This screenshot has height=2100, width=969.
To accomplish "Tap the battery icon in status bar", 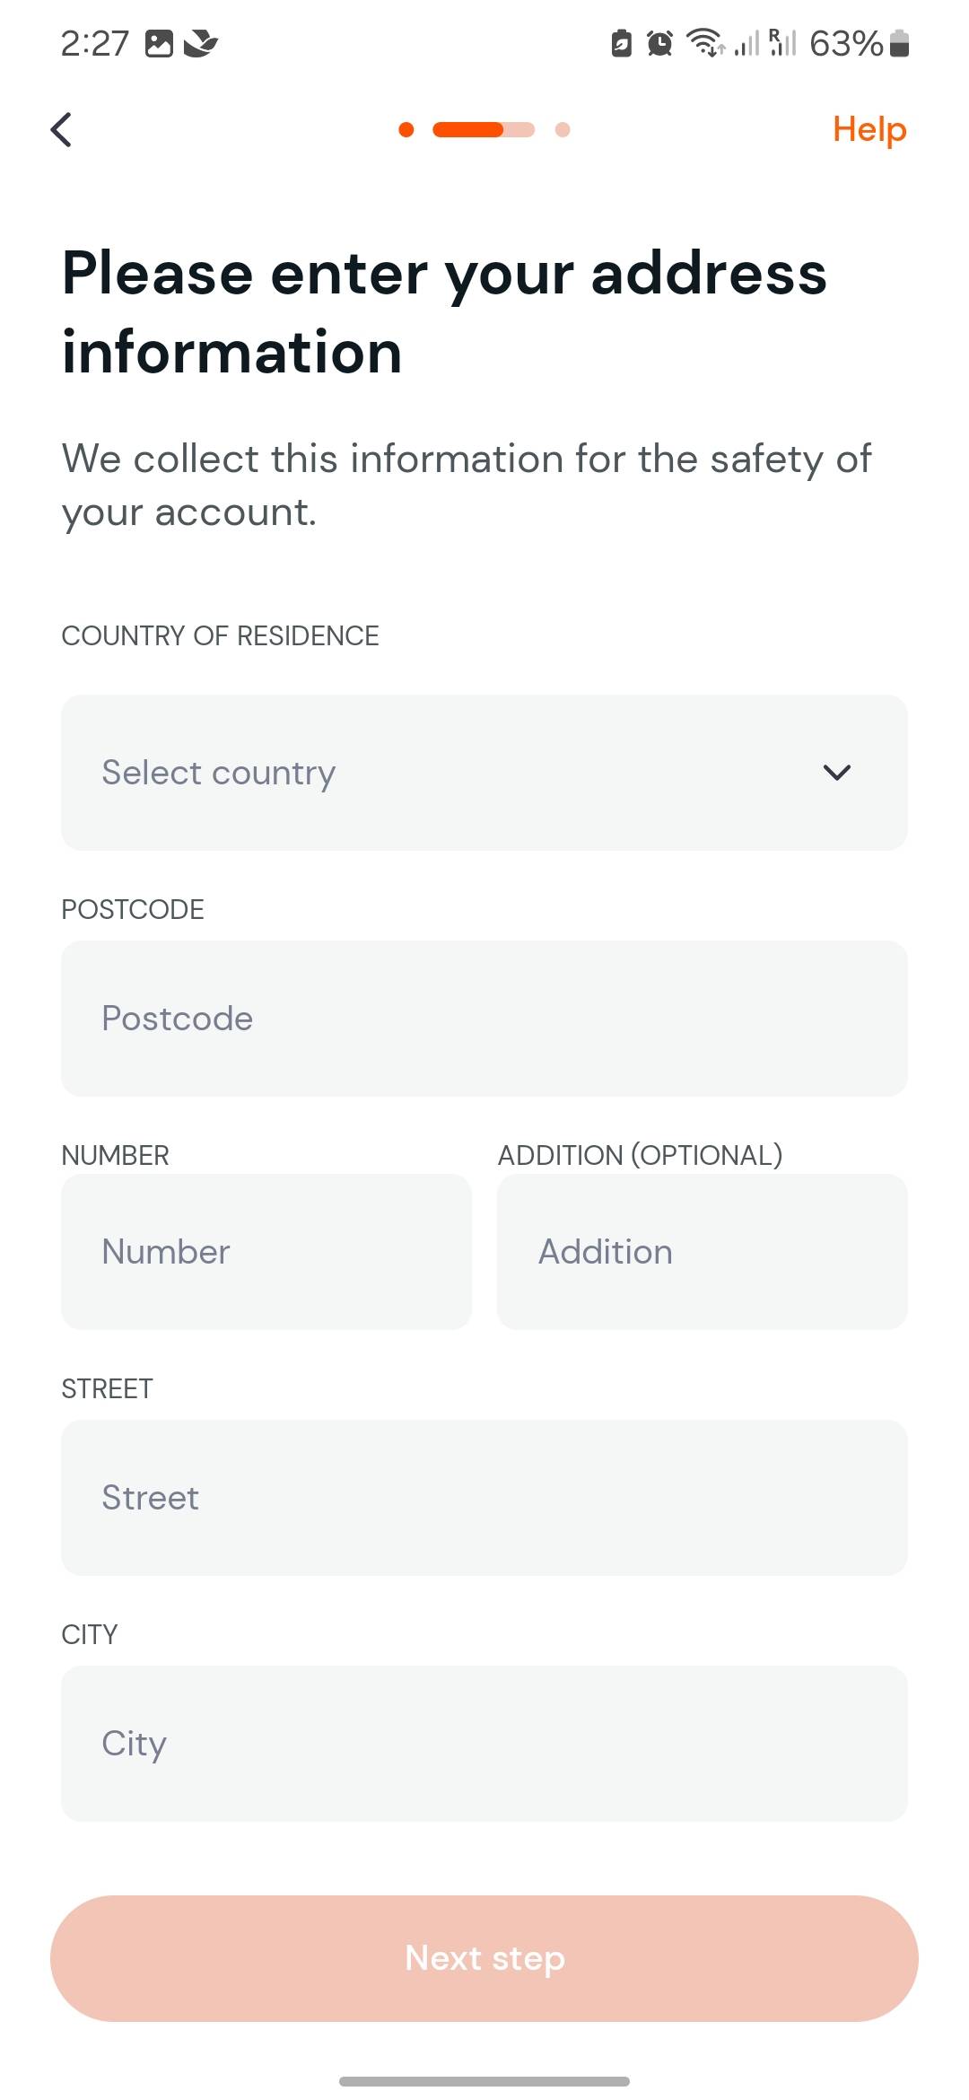I will (x=900, y=43).
